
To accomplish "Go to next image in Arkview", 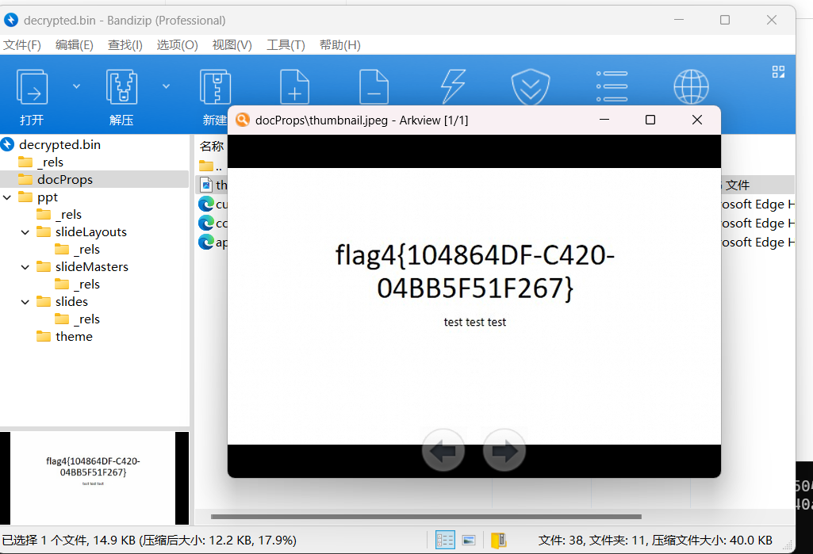I will click(504, 451).
